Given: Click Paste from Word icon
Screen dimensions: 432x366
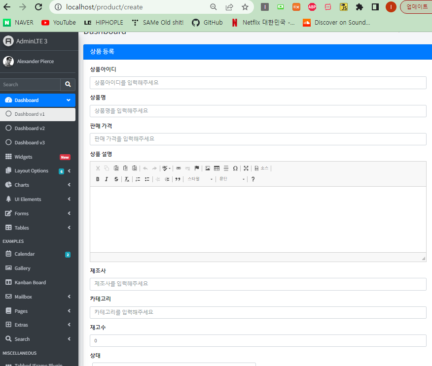Looking at the screenshot, I should coord(135,168).
